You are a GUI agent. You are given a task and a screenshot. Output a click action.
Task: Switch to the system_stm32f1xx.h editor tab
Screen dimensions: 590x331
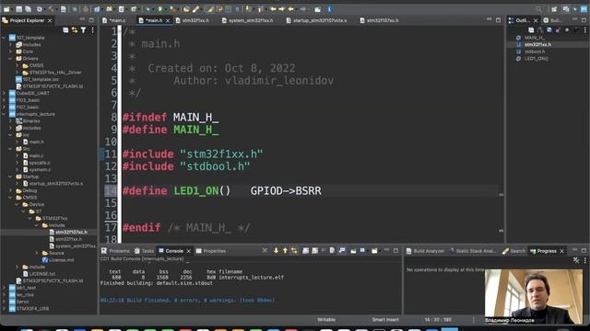pos(247,20)
